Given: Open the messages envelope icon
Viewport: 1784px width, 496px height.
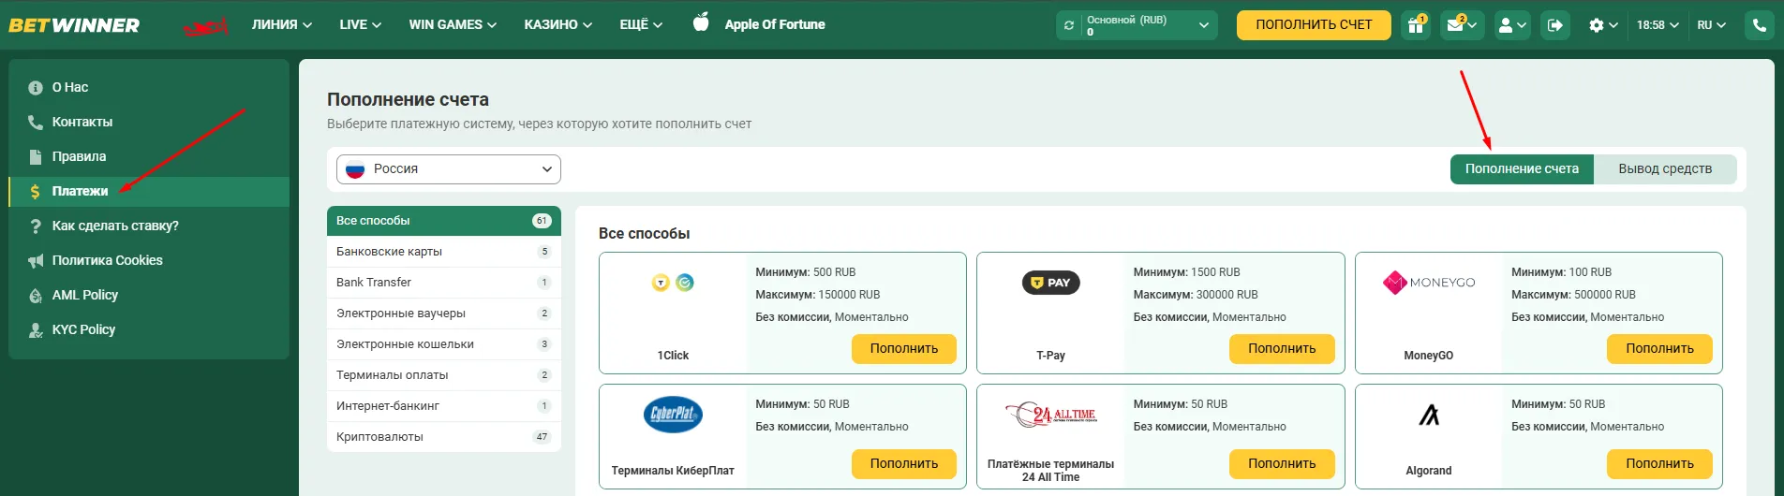Looking at the screenshot, I should click(1461, 25).
